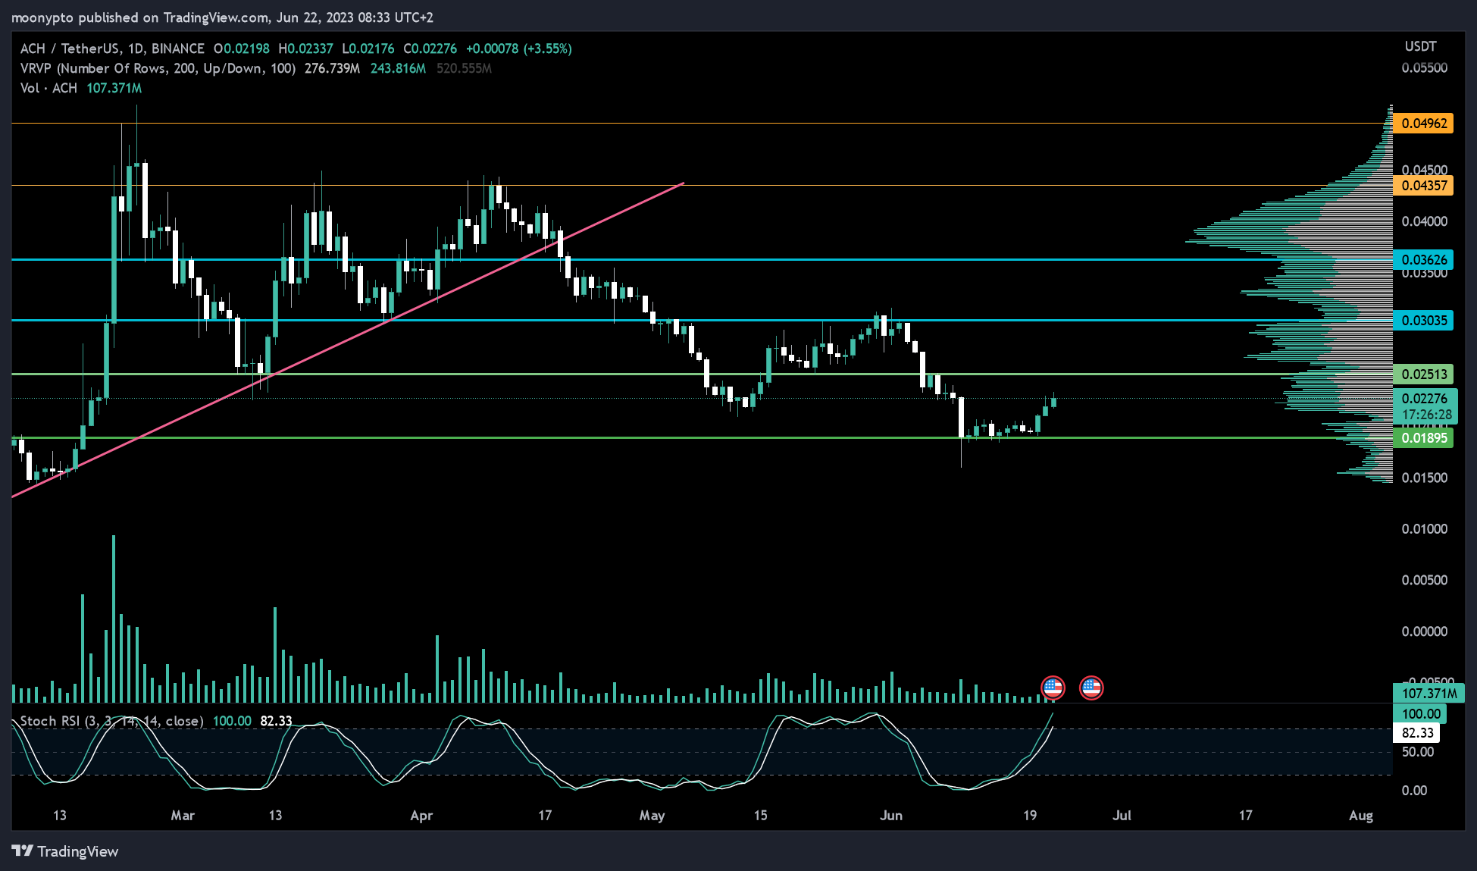Click the 0.04000 price axis tick
The image size is (1477, 871).
point(1424,221)
